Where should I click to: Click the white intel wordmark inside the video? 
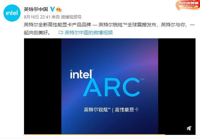click(81, 74)
